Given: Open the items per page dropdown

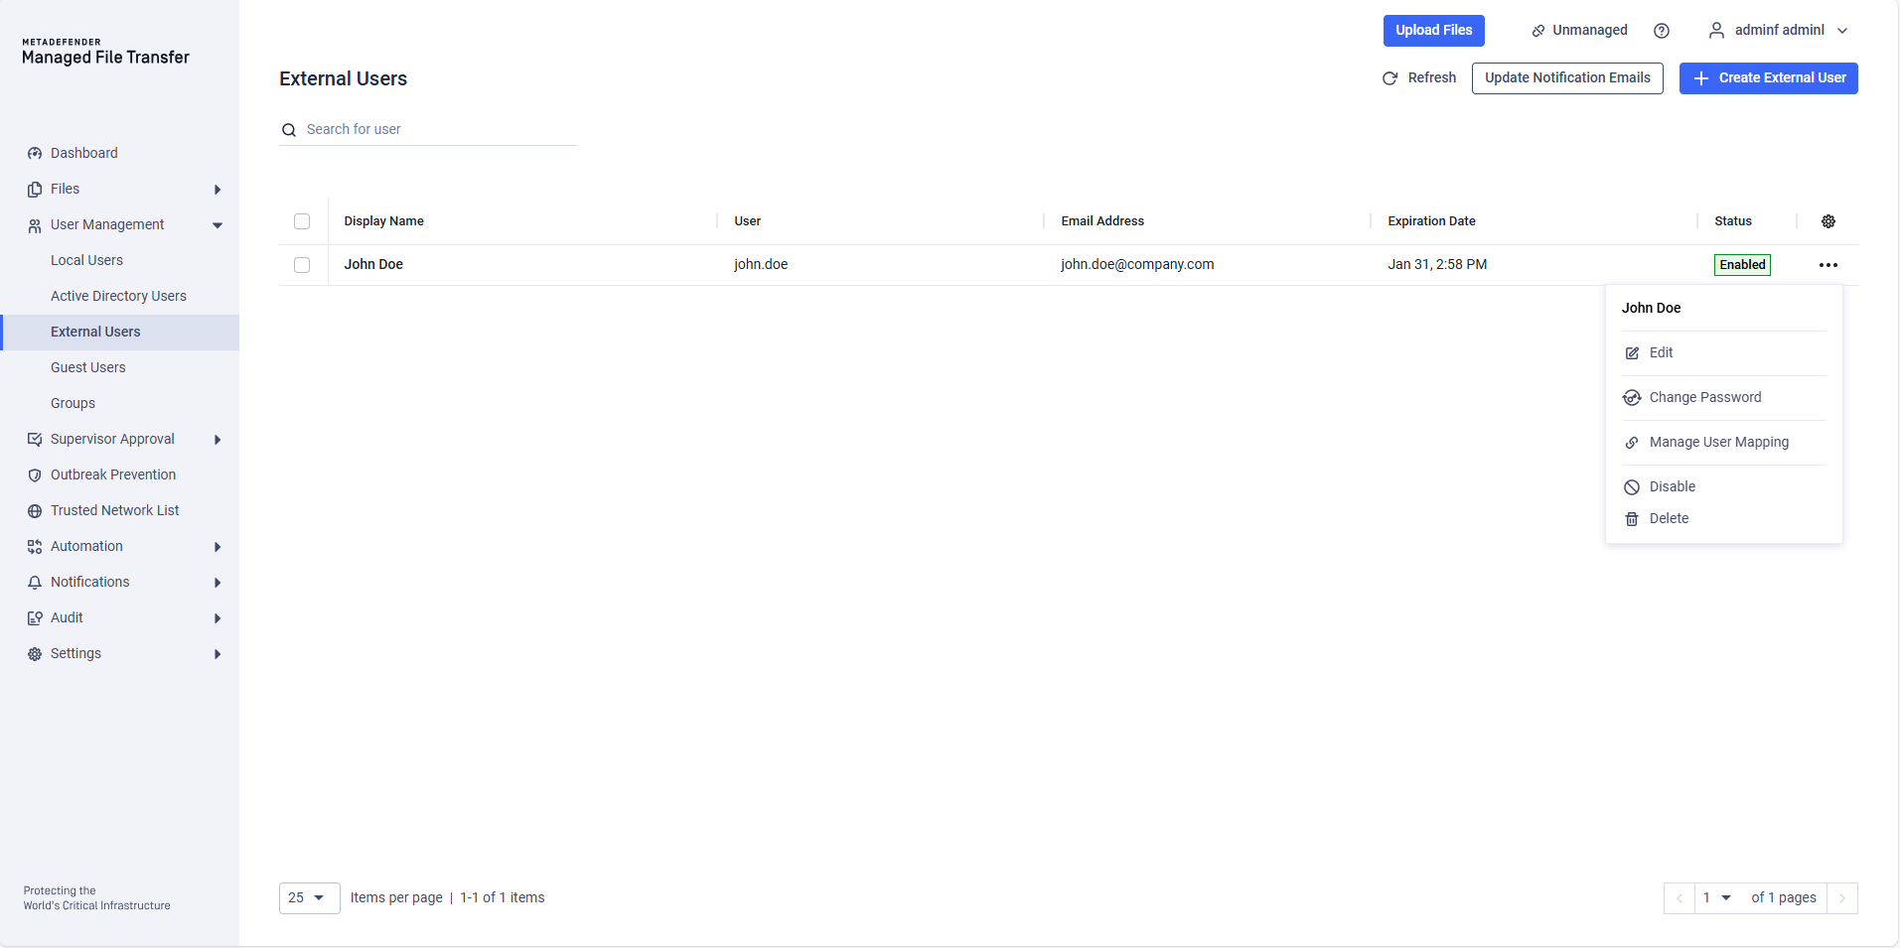Looking at the screenshot, I should tap(309, 897).
